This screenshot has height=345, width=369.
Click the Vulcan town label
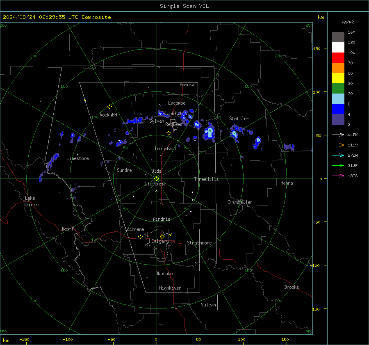(208, 305)
